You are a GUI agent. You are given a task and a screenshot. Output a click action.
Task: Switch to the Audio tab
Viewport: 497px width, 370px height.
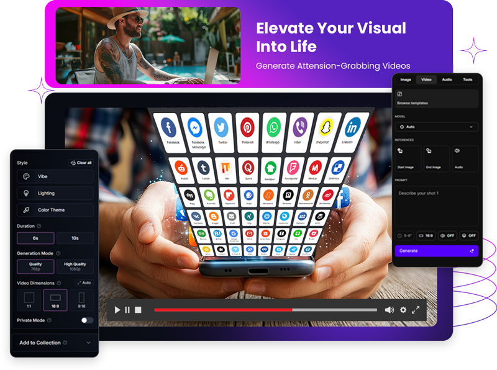click(447, 79)
